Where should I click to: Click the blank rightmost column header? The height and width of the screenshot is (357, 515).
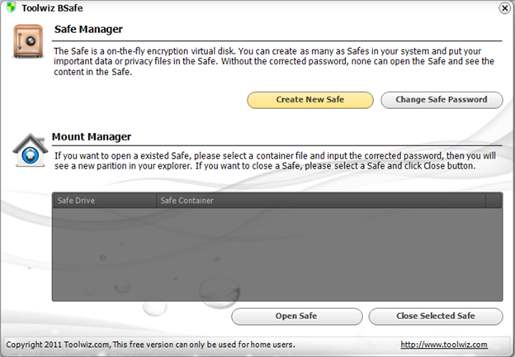coord(494,200)
